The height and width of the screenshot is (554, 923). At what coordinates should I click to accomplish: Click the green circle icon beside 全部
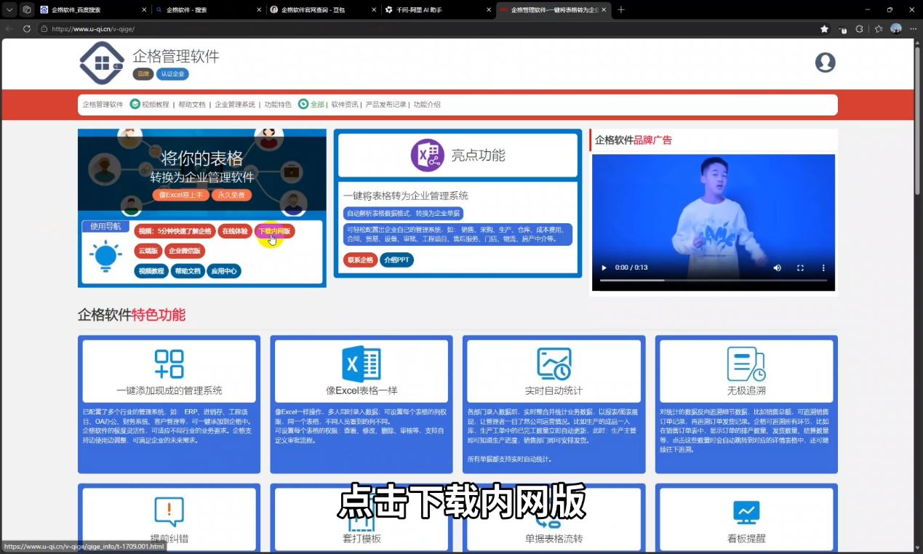click(303, 104)
